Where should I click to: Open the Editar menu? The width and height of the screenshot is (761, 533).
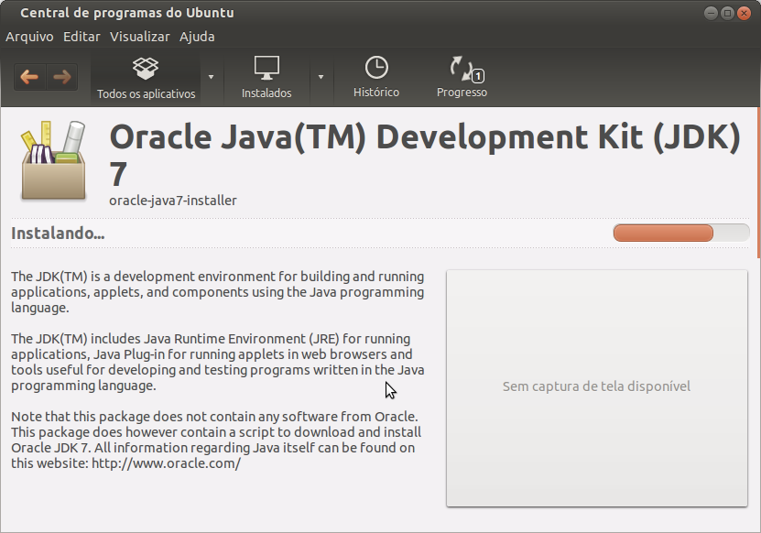point(82,37)
